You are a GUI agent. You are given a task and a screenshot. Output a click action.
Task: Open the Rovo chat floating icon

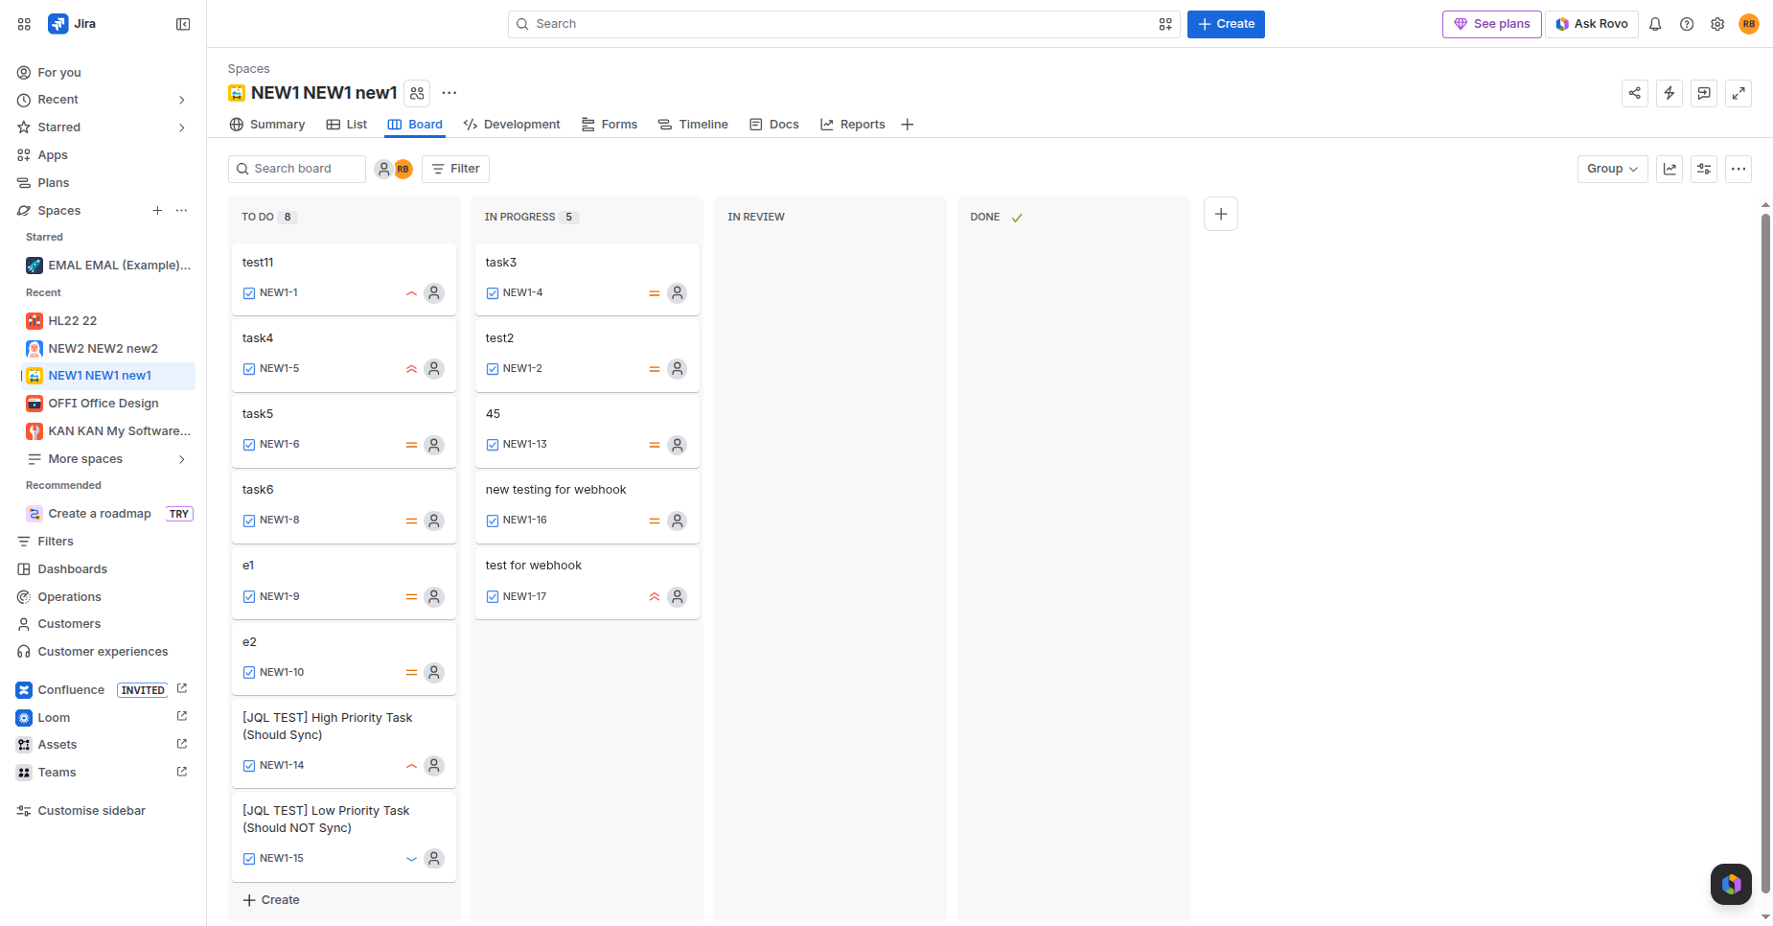[x=1731, y=884]
